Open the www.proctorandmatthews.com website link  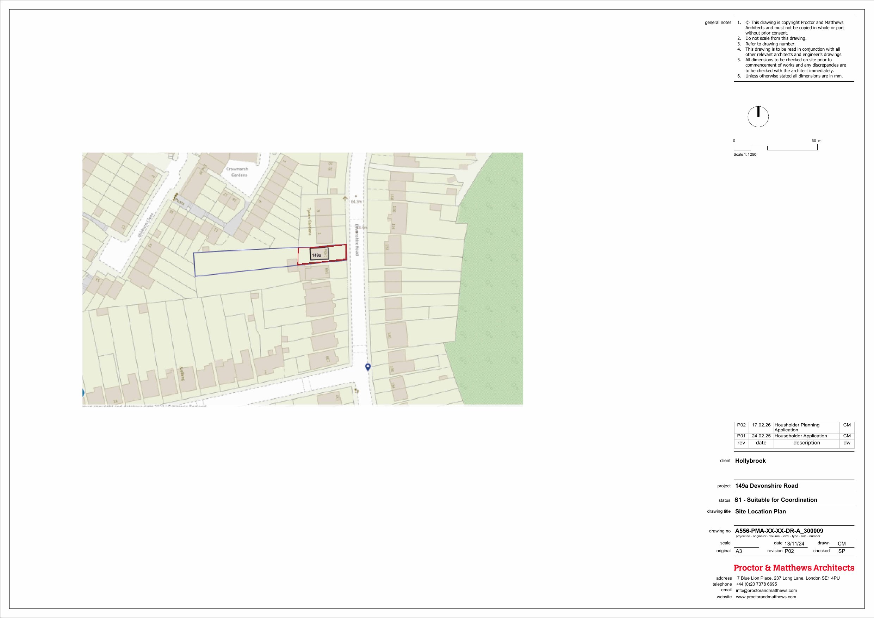(765, 597)
